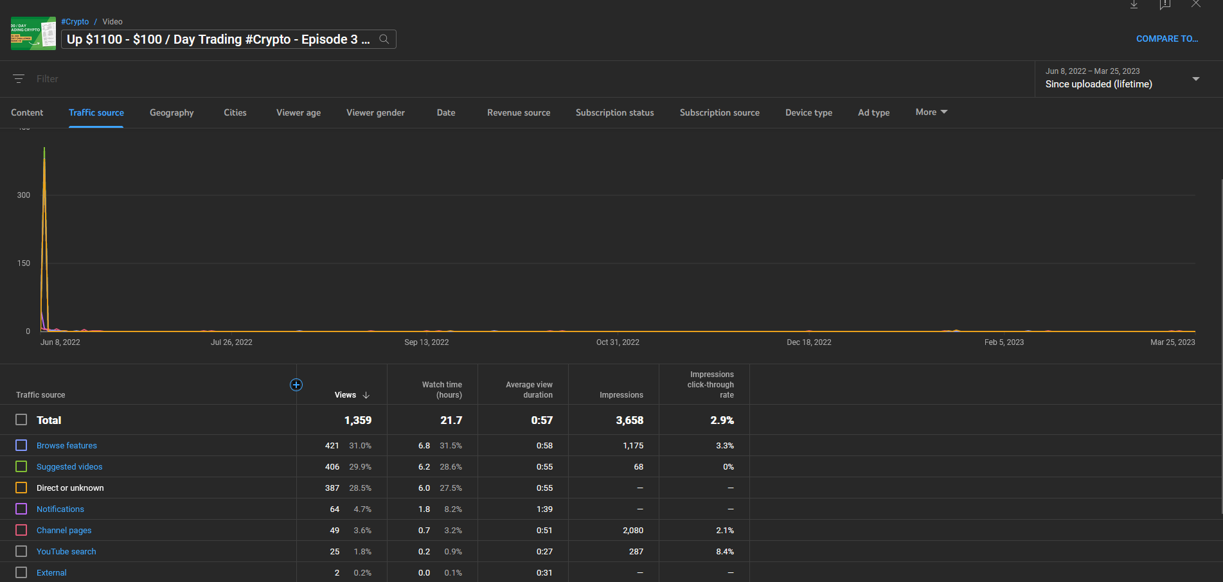Open the Device type tab
This screenshot has height=582, width=1223.
(x=808, y=113)
